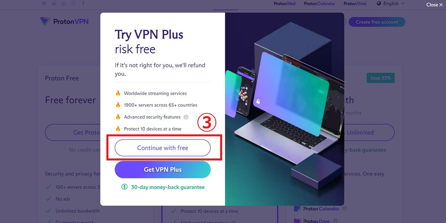Click the ProtonVPN logo
This screenshot has width=446, height=223.
[65, 21]
